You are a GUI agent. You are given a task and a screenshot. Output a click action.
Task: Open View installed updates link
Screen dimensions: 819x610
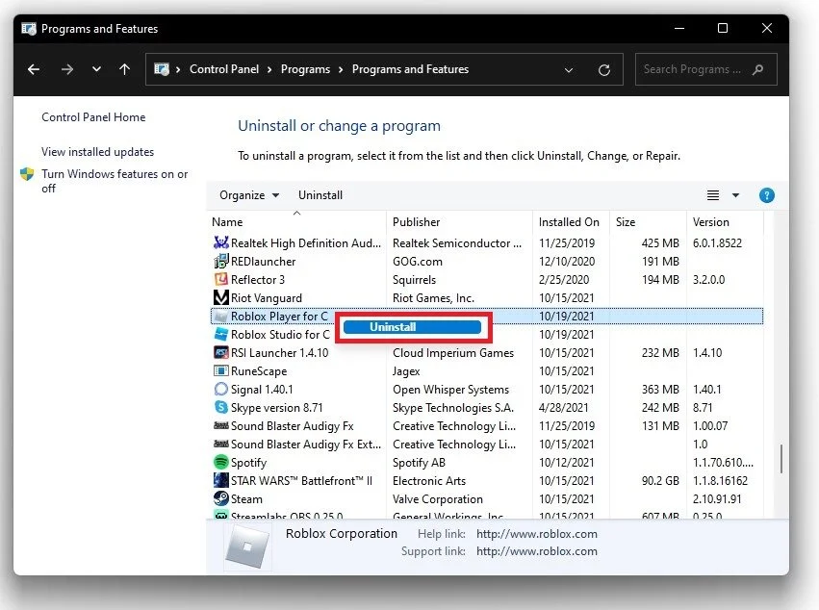[x=97, y=151]
